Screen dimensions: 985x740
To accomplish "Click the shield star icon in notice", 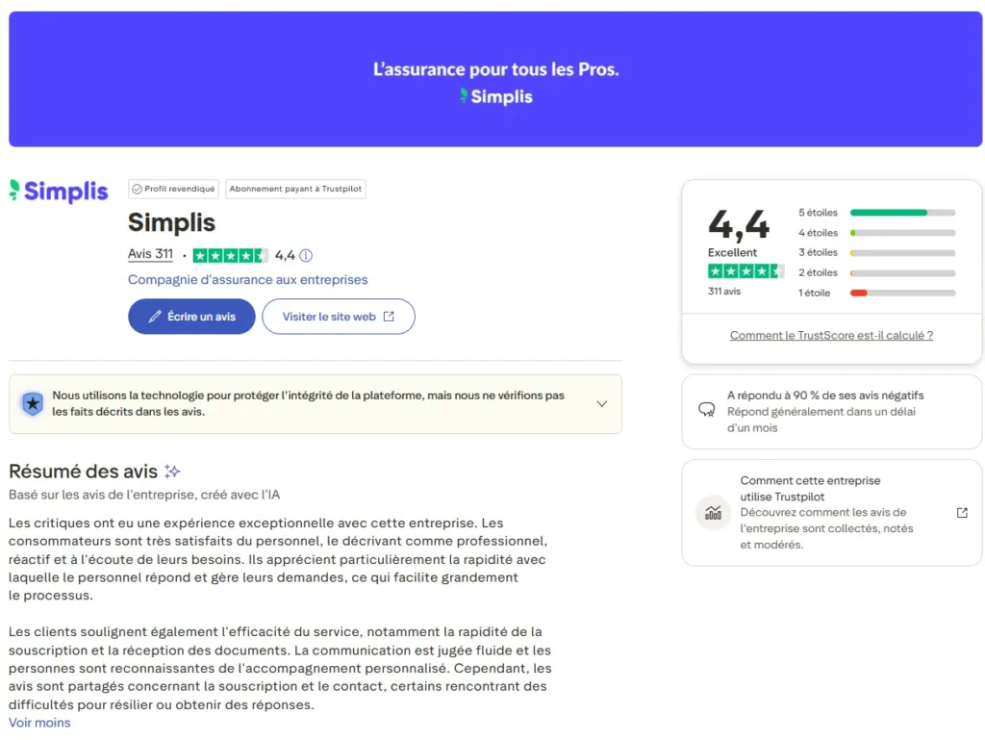I will tap(33, 404).
